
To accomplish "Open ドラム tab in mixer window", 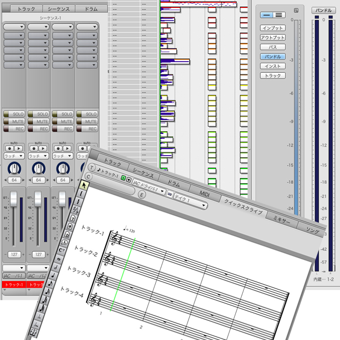I will (x=91, y=9).
